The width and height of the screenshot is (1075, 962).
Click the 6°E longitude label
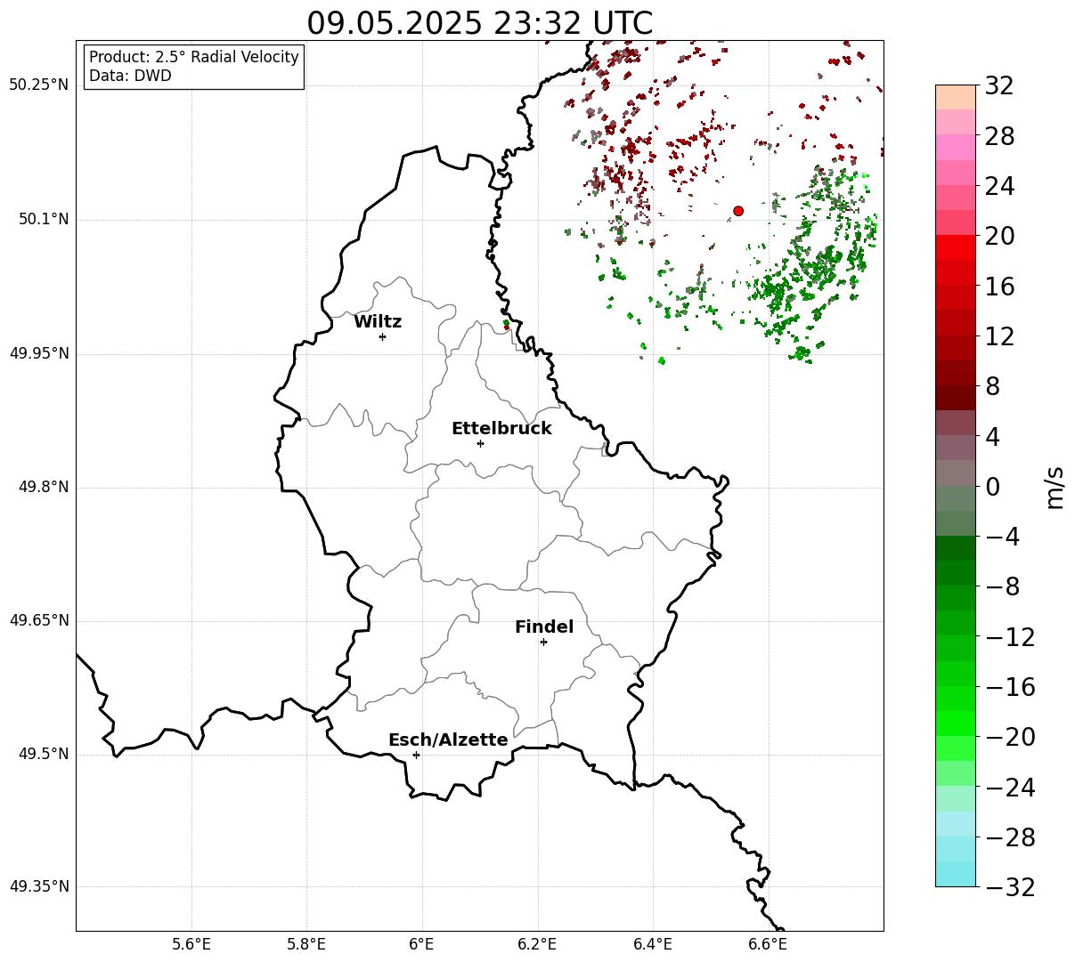[x=422, y=944]
